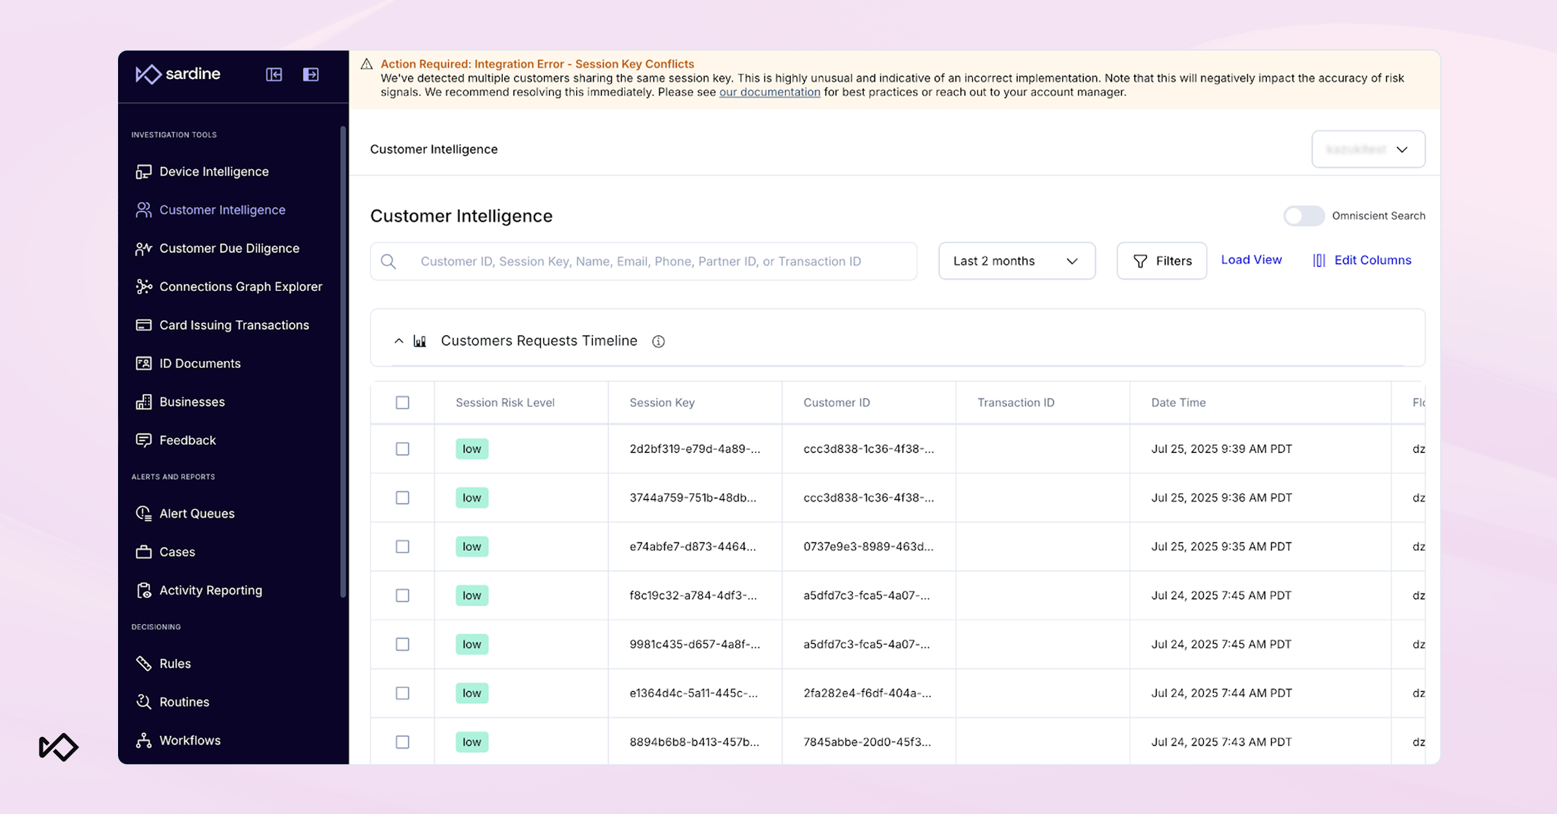Image resolution: width=1557 pixels, height=814 pixels.
Task: Click the Alert Queues clock icon
Action: [x=143, y=513]
